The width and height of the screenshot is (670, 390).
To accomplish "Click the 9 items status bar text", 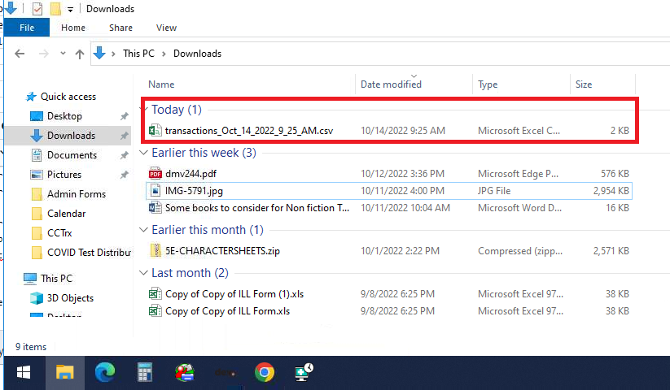I will click(x=31, y=347).
